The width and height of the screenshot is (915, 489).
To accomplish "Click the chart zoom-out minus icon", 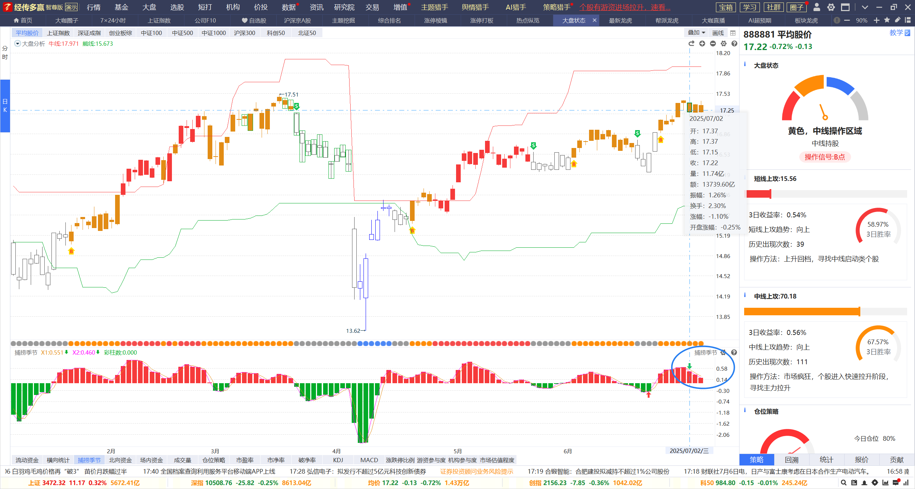I will click(713, 44).
